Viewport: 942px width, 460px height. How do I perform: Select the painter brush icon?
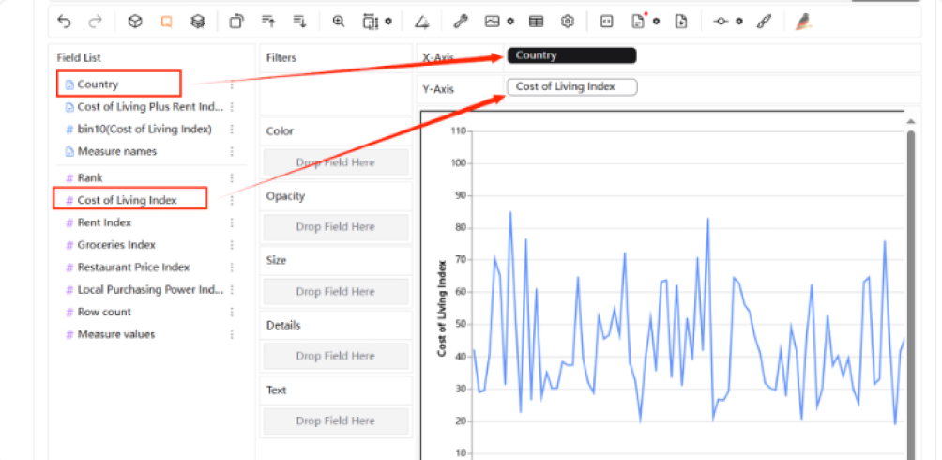tap(763, 22)
